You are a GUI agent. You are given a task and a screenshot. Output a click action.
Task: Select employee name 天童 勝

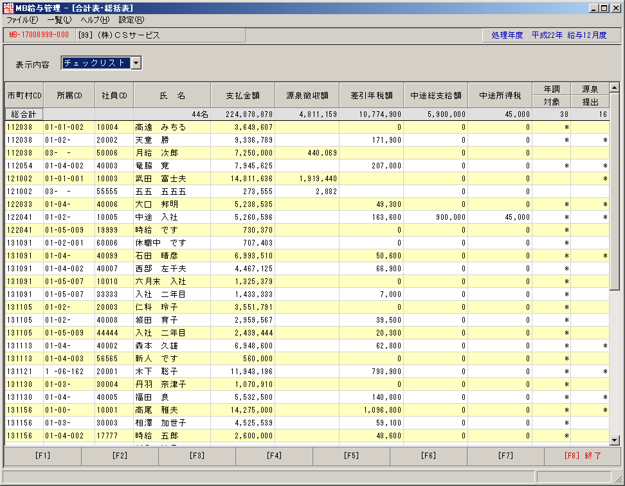point(152,140)
